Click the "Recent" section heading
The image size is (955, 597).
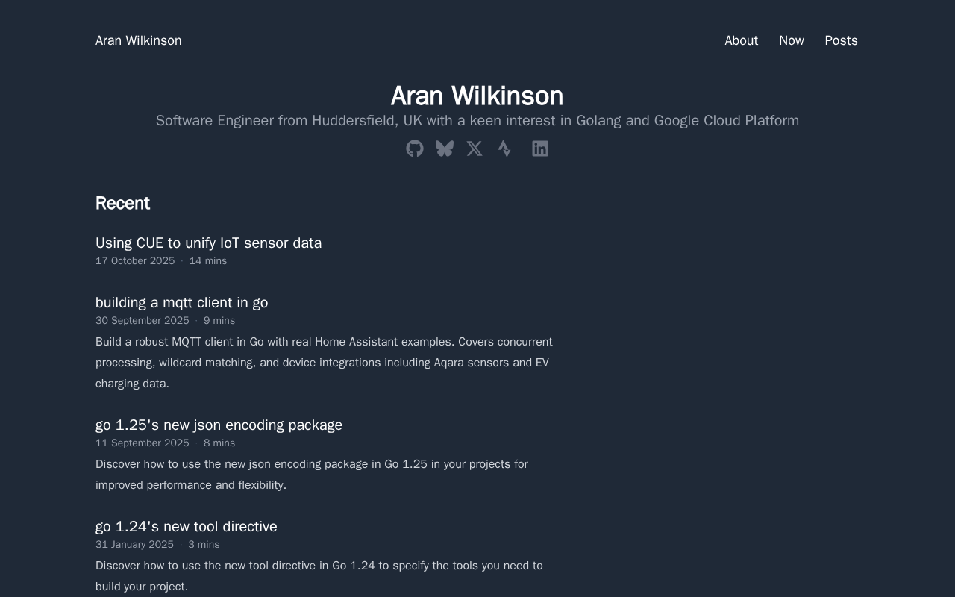coord(122,203)
